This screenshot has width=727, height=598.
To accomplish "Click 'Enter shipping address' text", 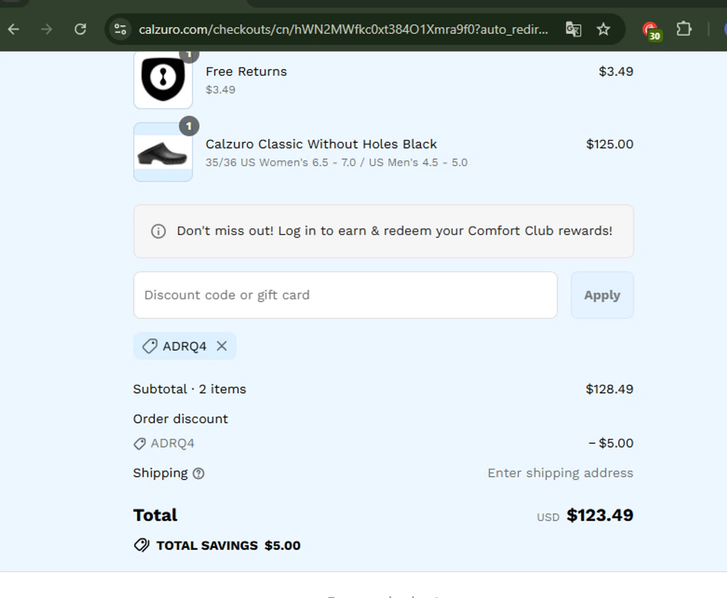I will point(560,473).
